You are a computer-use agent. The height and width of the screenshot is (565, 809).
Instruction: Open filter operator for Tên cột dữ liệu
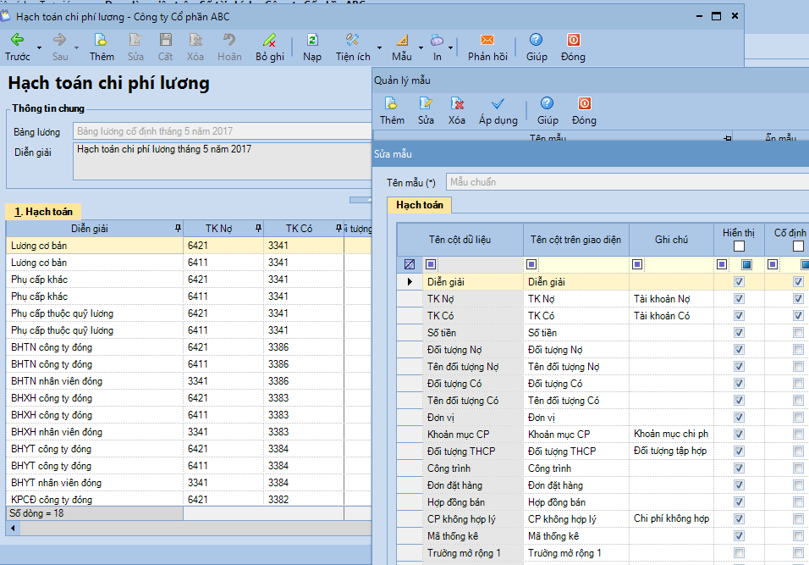(x=430, y=264)
